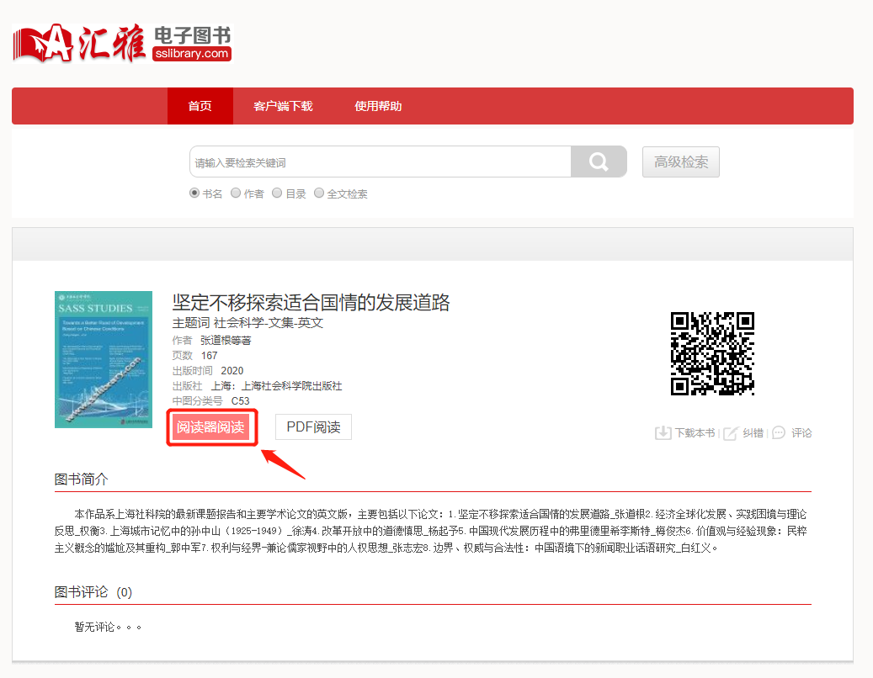Select the 作者 search option
The width and height of the screenshot is (873, 678).
click(236, 193)
